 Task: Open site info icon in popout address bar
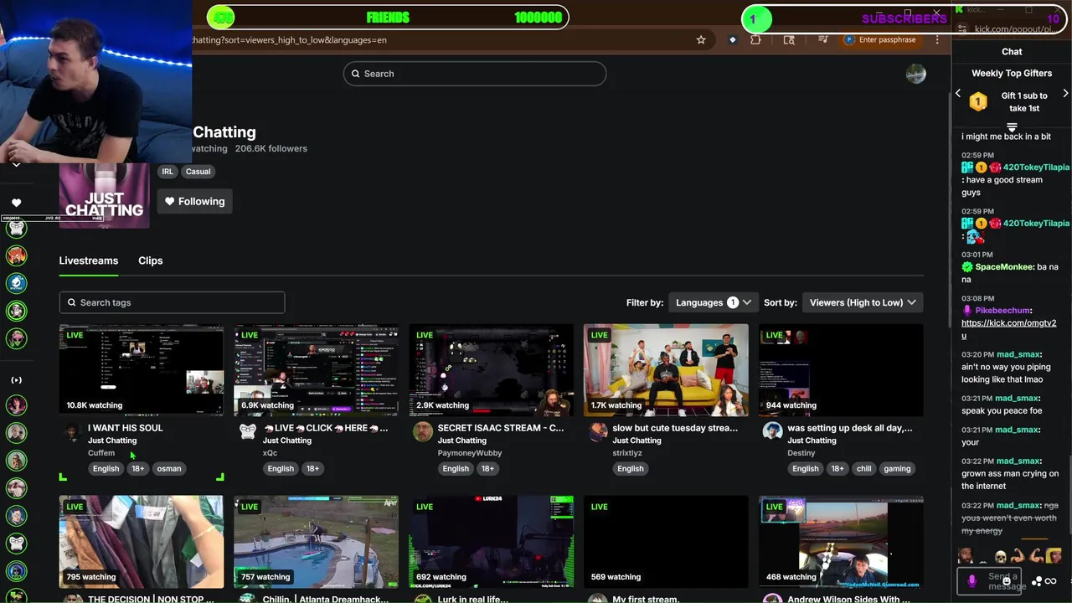(961, 29)
